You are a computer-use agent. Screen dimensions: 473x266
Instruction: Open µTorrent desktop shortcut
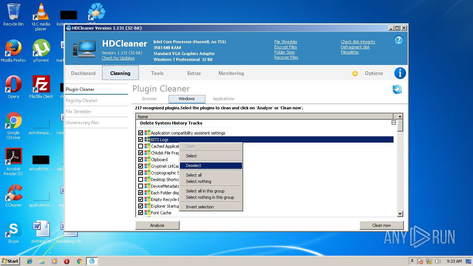point(41,51)
